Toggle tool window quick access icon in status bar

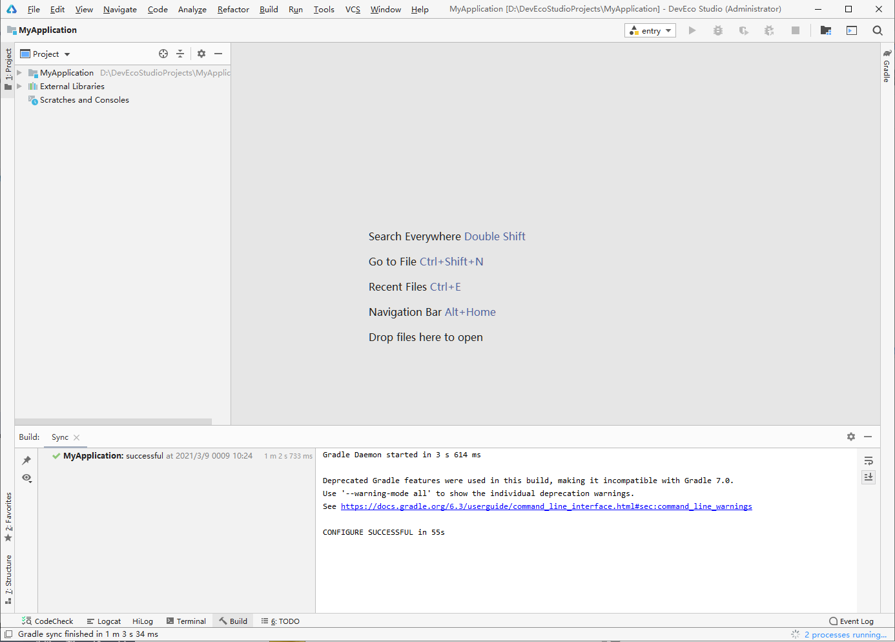(x=9, y=634)
